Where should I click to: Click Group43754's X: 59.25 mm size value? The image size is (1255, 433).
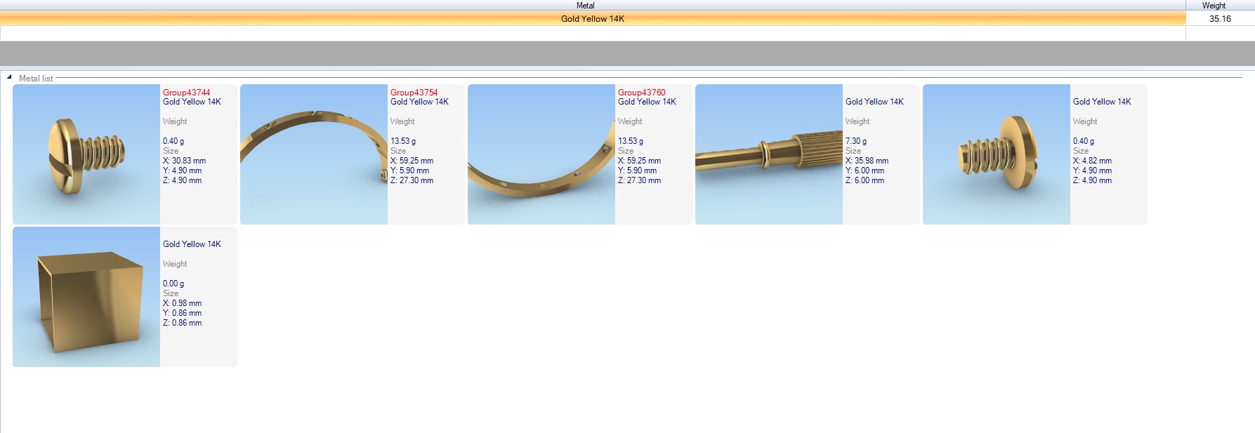pos(412,161)
